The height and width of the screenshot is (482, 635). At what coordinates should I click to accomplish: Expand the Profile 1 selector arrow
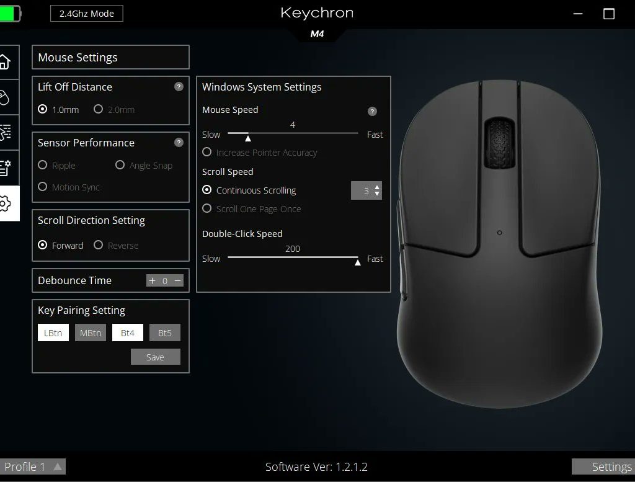[58, 466]
